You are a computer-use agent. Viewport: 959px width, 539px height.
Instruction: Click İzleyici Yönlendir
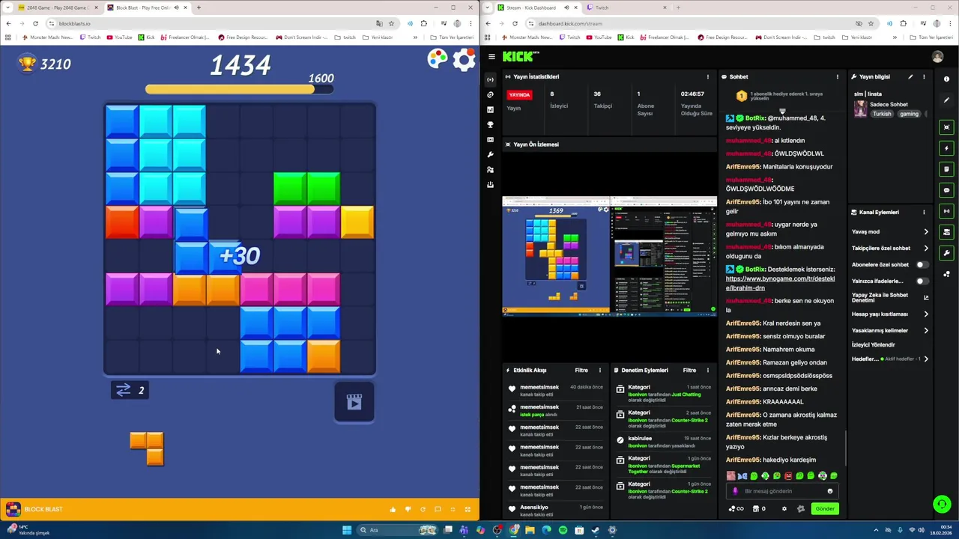click(x=873, y=344)
